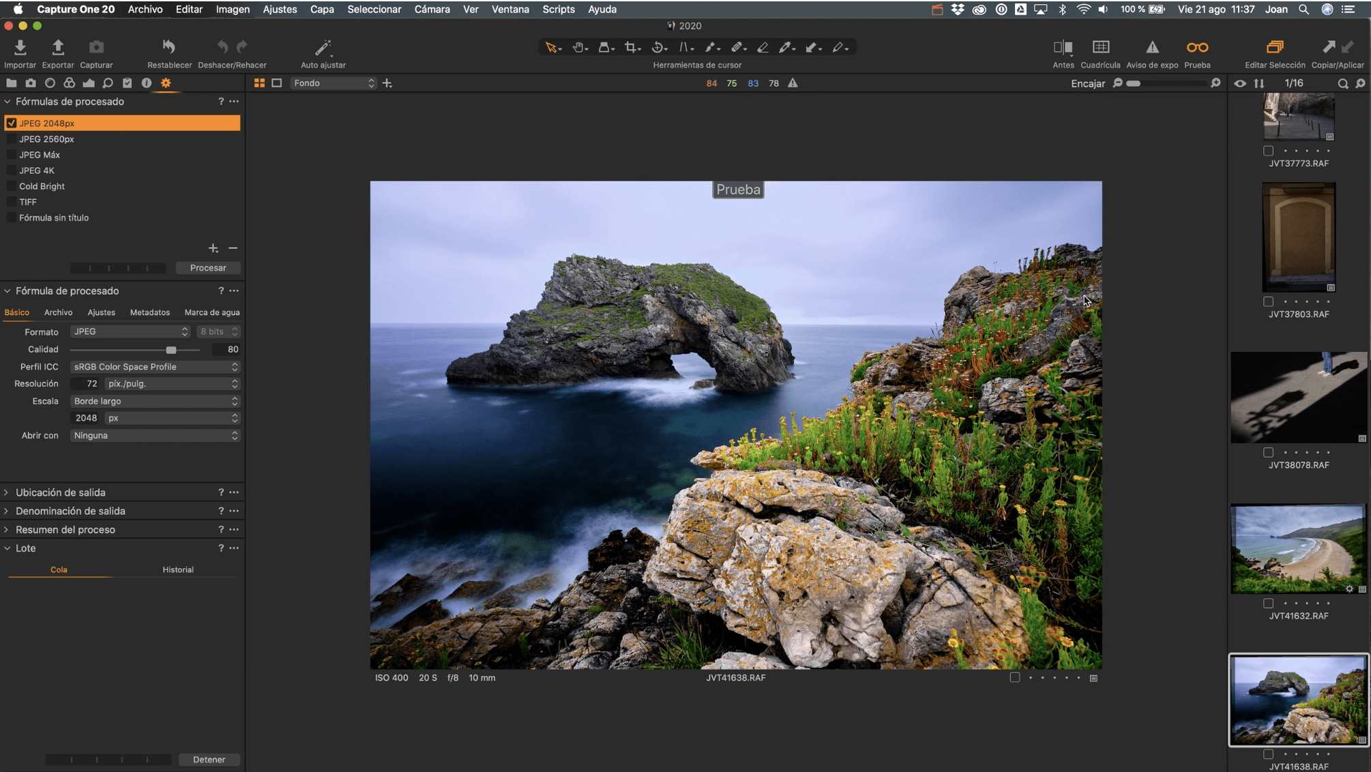Check the TIFF recipe checkbox
This screenshot has height=772, width=1371.
pyautogui.click(x=12, y=202)
